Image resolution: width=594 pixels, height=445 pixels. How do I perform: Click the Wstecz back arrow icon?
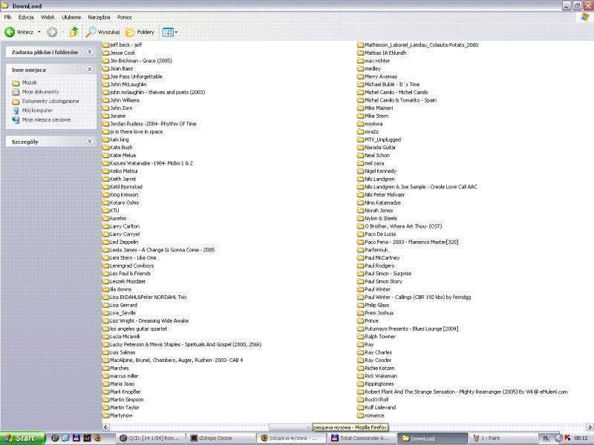coord(10,32)
